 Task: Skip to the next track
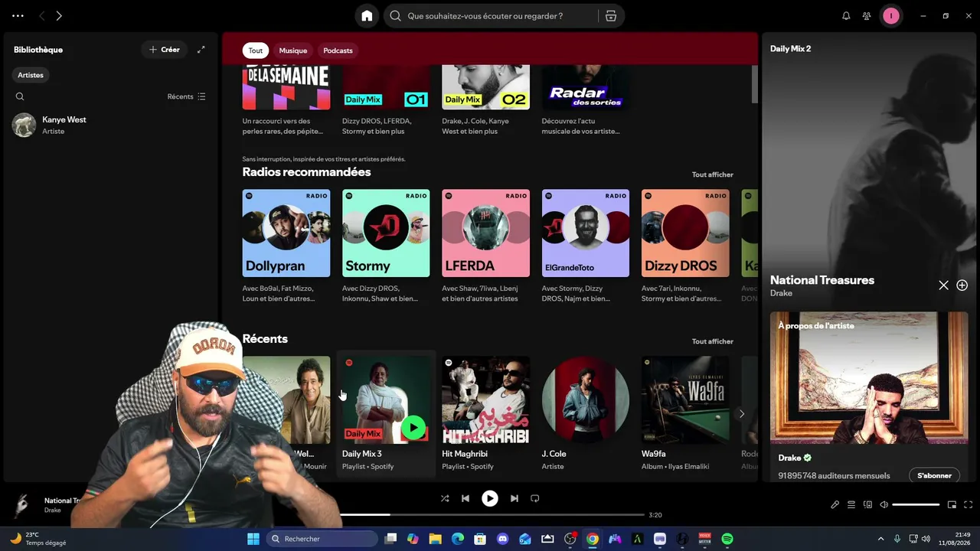click(x=514, y=498)
